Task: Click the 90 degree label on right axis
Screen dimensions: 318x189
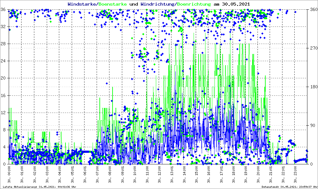Action: [312, 125]
